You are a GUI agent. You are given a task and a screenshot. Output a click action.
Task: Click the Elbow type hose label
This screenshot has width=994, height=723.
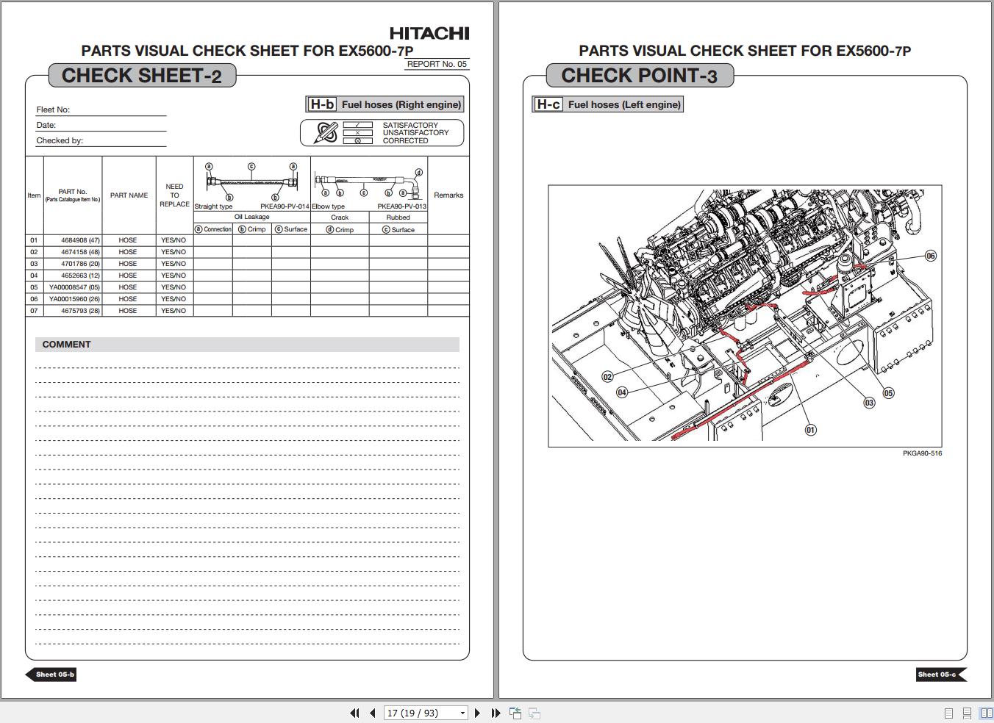[328, 206]
